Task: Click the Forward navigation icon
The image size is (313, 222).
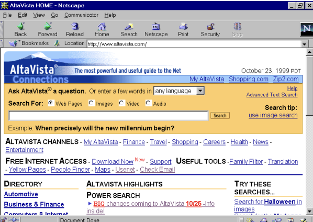Action: click(x=48, y=27)
